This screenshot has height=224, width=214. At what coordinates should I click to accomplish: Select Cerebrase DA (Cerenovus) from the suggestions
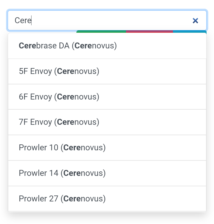click(x=107, y=46)
